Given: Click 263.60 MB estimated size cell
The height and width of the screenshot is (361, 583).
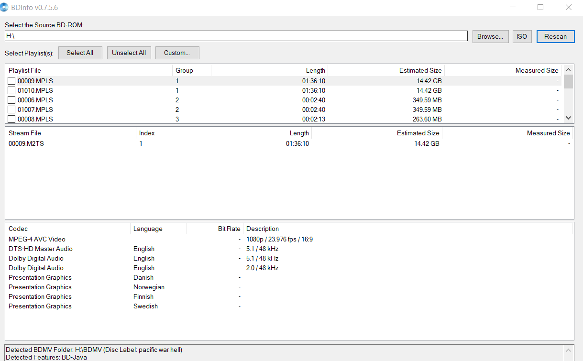Looking at the screenshot, I should click(x=427, y=119).
